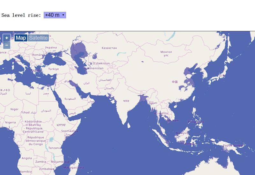The image size is (255, 175).
Task: Zoom out with the minus button
Action: click(x=7, y=45)
